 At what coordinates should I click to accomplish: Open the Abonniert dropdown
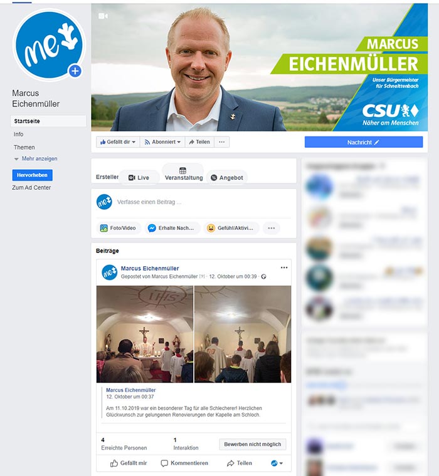click(162, 142)
